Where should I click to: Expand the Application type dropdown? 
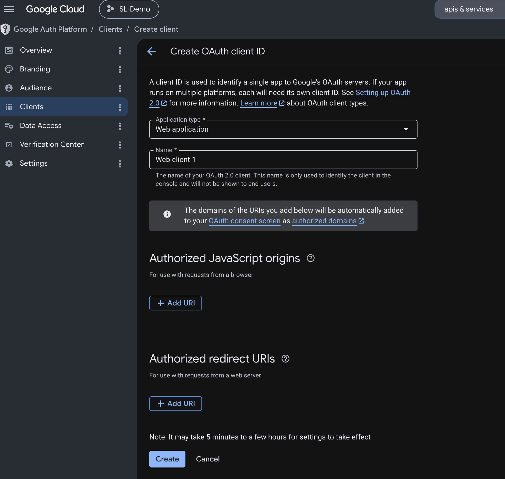283,129
